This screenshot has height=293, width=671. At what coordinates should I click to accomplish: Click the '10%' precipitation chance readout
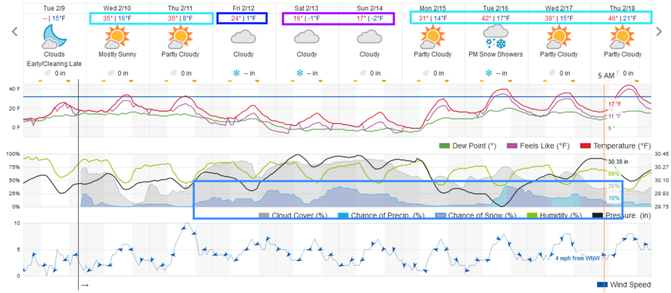click(x=614, y=198)
